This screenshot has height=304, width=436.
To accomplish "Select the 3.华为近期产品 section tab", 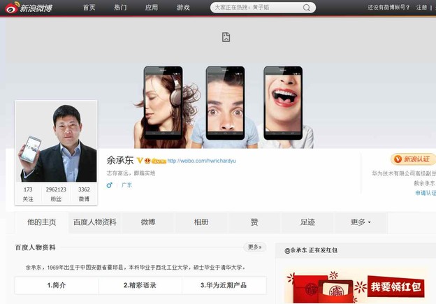I will pyautogui.click(x=224, y=285).
